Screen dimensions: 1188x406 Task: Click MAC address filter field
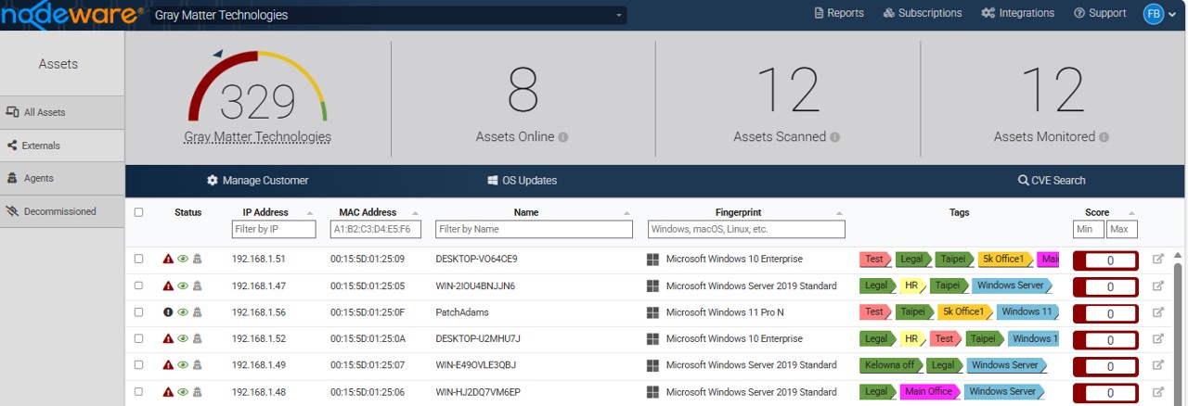(x=376, y=229)
